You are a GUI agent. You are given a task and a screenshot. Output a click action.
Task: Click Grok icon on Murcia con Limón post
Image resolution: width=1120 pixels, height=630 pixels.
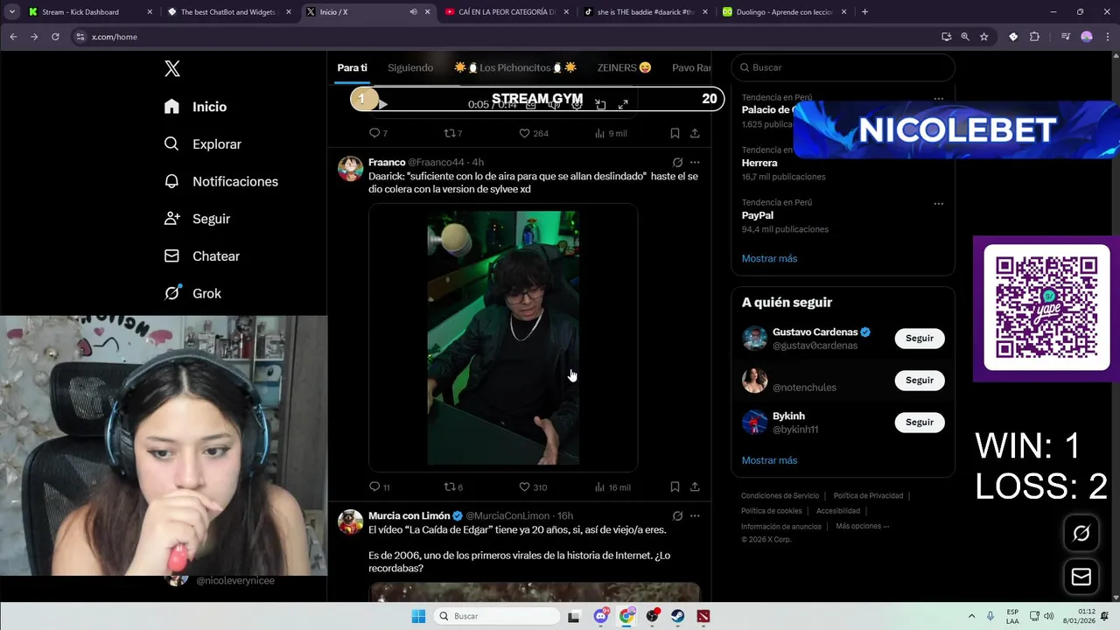[677, 515]
